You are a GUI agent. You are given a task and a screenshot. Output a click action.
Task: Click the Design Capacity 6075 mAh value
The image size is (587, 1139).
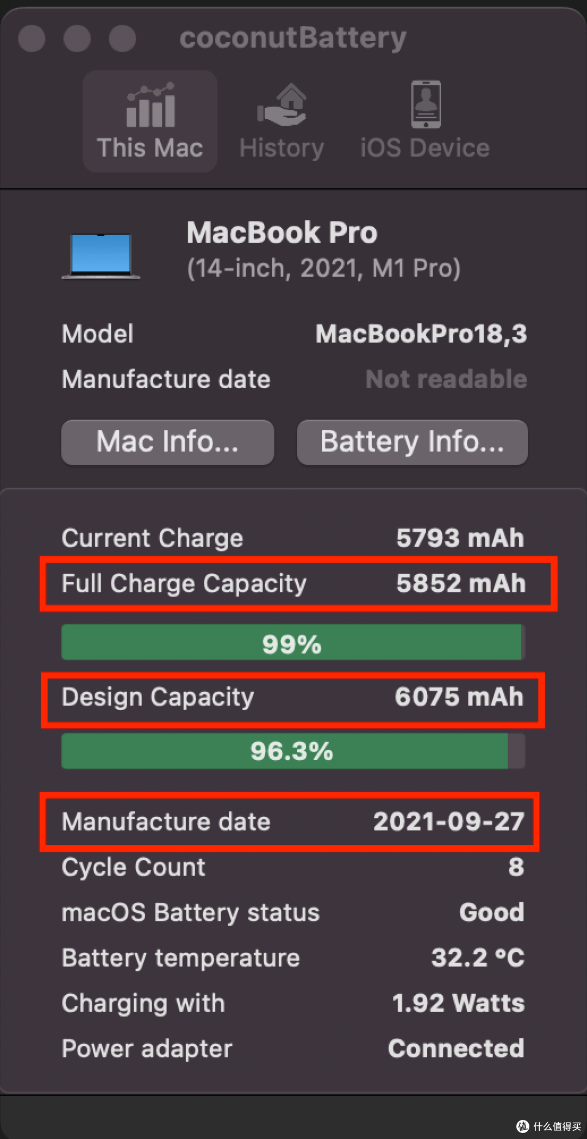(x=459, y=697)
